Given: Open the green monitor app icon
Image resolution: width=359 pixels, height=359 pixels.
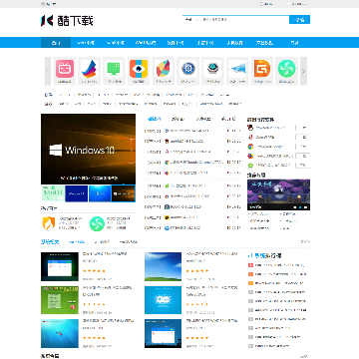Looking at the screenshot, I should tap(114, 69).
